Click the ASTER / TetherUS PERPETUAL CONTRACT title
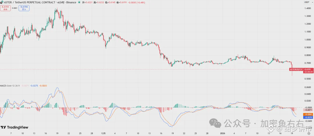 coord(30,3)
